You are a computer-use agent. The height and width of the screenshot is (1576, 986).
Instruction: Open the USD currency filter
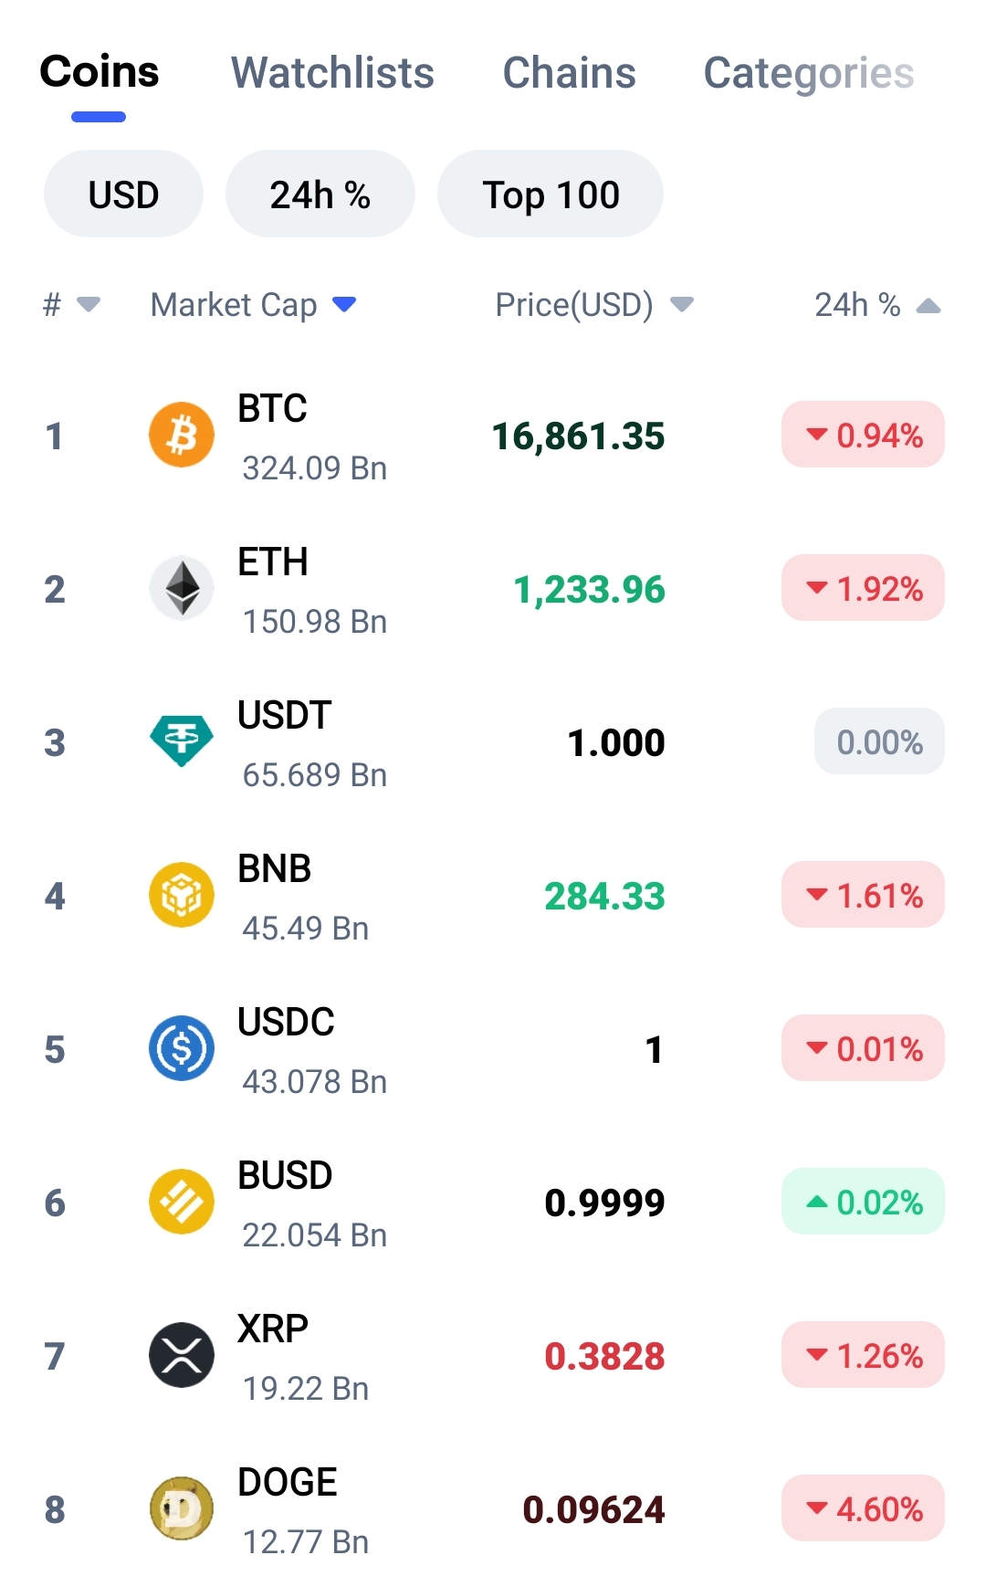123,194
